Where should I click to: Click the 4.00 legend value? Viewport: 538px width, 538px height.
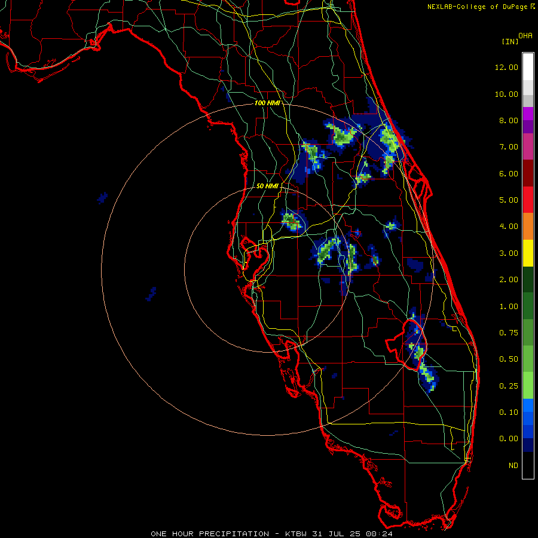click(x=509, y=227)
